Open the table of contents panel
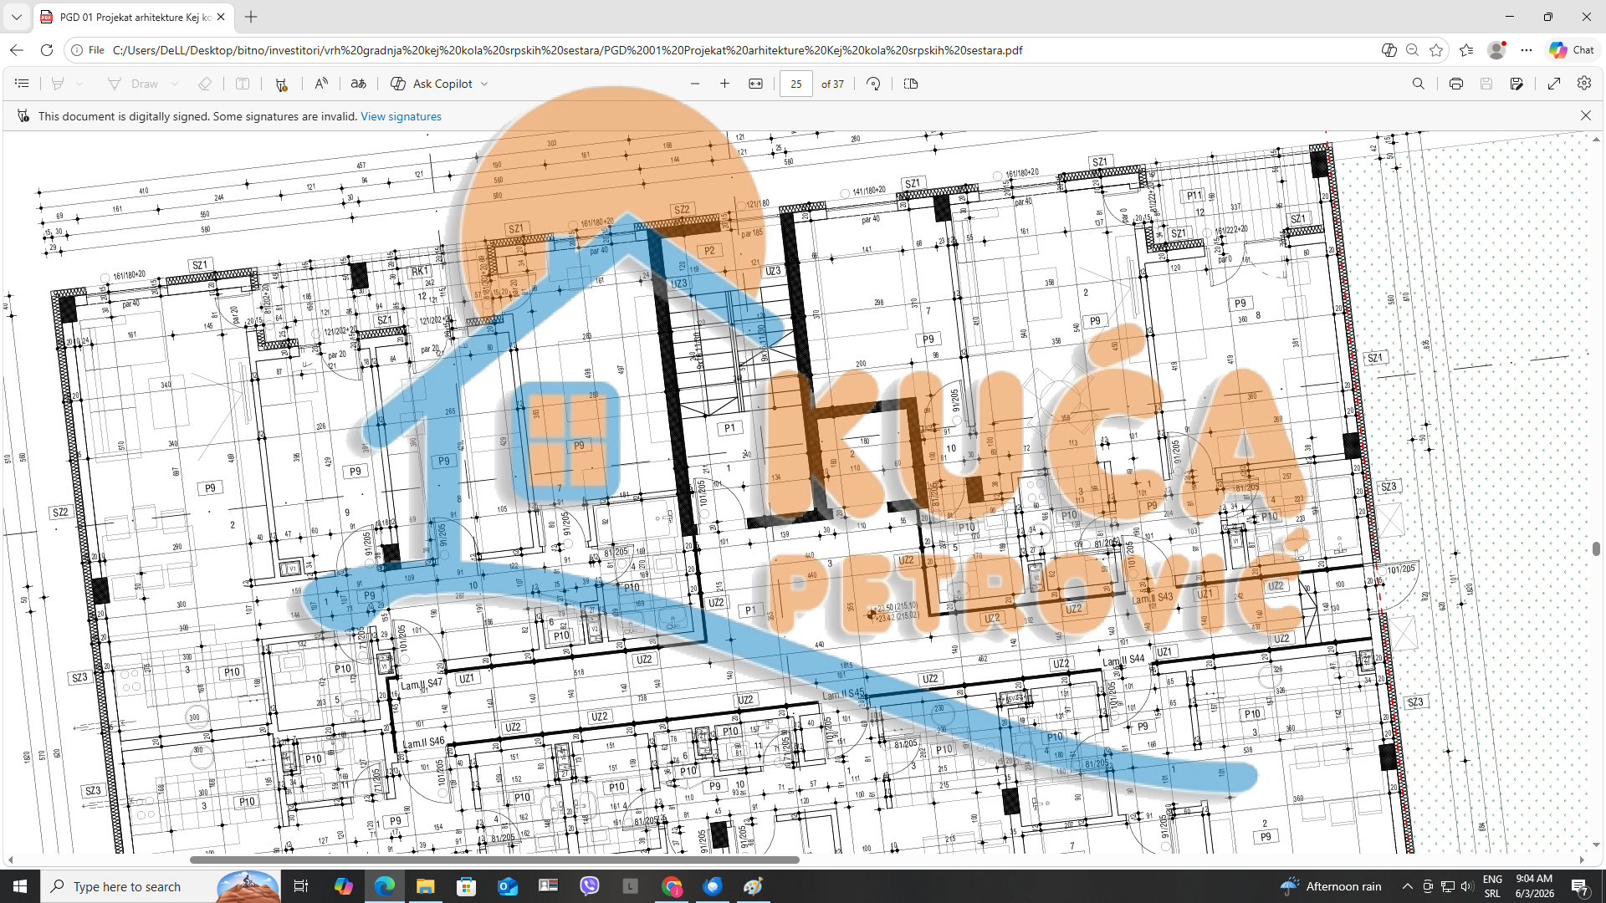 click(x=22, y=84)
